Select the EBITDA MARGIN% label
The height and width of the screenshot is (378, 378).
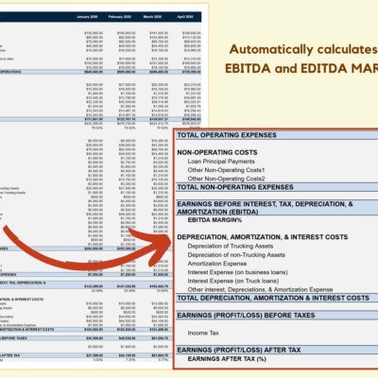click(x=215, y=220)
